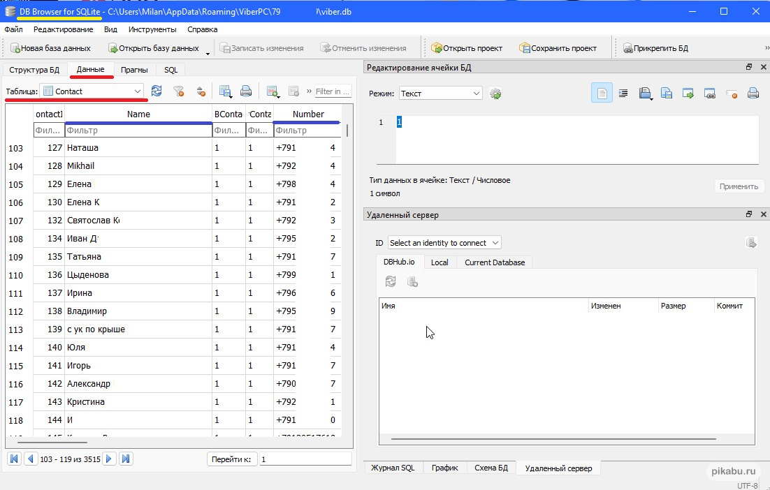Open the Редактирование menu

tap(63, 29)
